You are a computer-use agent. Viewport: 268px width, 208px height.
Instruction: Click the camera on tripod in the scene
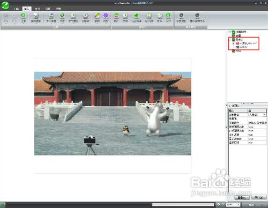pyautogui.click(x=91, y=145)
